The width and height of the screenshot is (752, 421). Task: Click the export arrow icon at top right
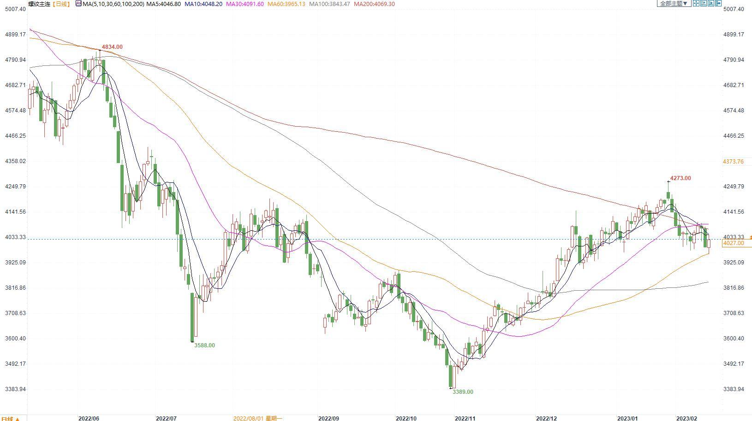[x=718, y=4]
